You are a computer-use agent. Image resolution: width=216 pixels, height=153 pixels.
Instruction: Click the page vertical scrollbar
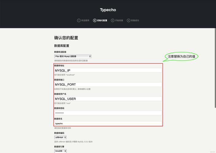coord(215,68)
